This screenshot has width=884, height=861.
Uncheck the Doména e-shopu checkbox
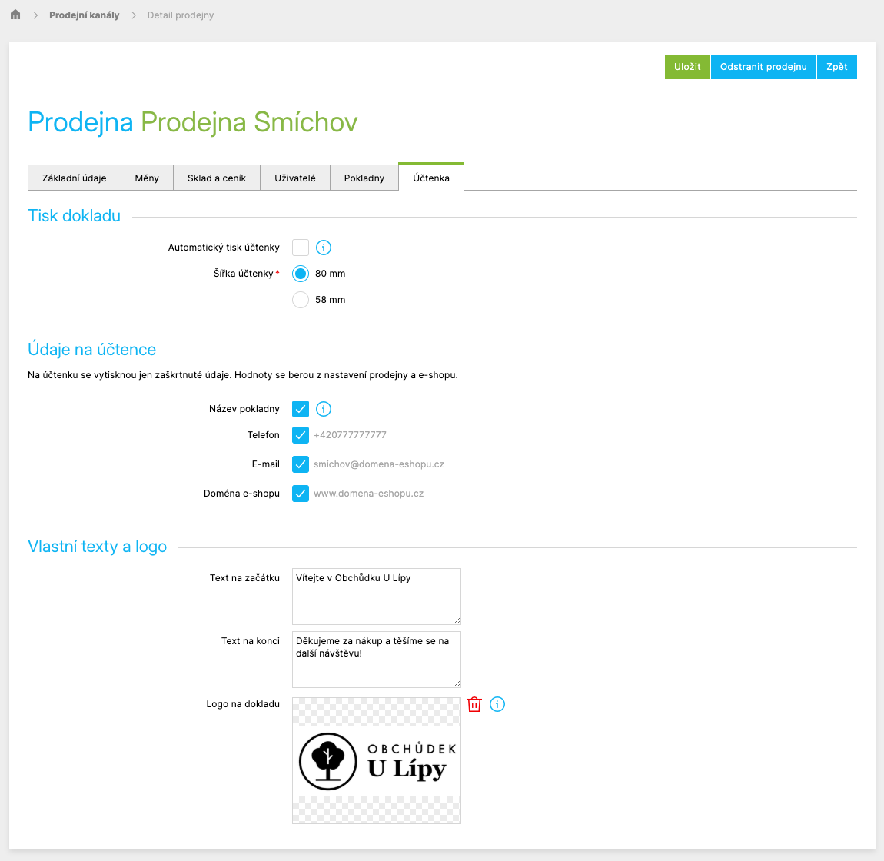click(x=301, y=494)
